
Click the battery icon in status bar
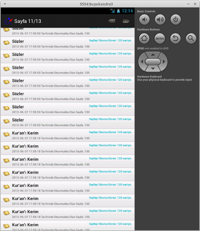(118, 11)
